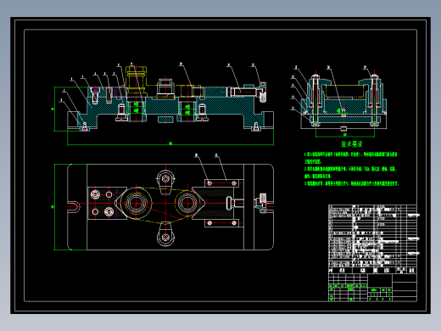
Task: Click the green 技术要求 heading text
Action: [x=352, y=144]
